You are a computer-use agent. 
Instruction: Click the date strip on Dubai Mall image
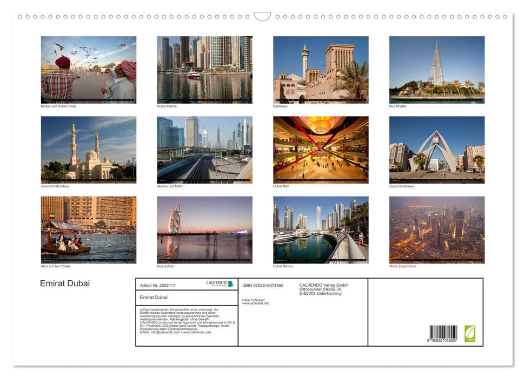[321, 180]
